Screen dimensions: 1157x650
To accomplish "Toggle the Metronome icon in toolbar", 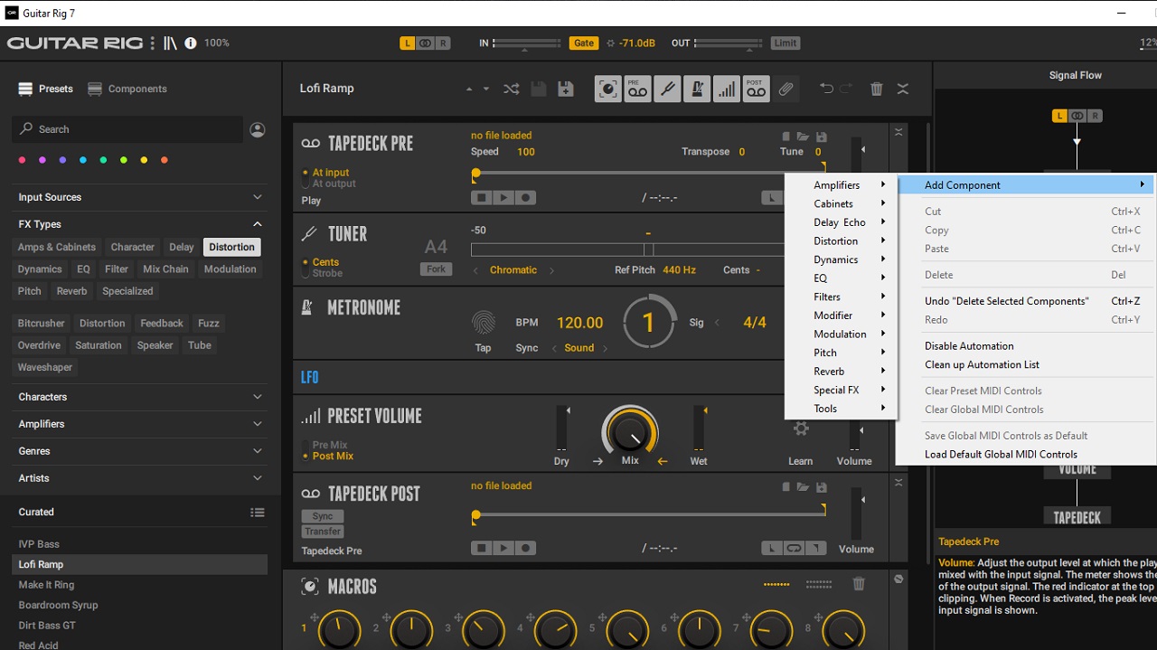I will (x=697, y=89).
